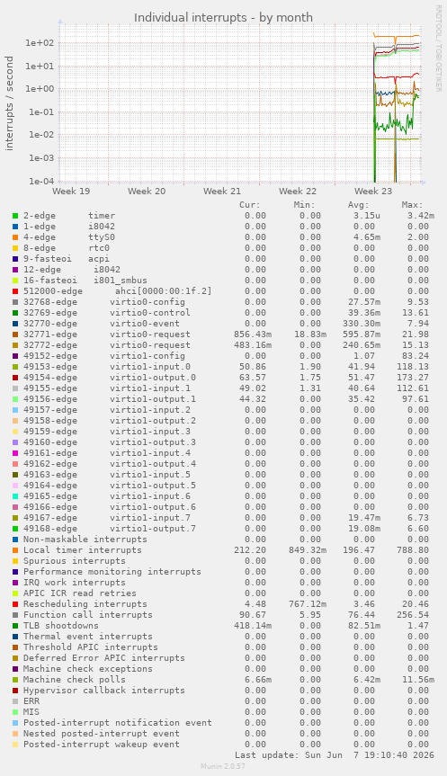This screenshot has height=776, width=447.
Task: Click the Week 20 axis label
Action: point(147,191)
